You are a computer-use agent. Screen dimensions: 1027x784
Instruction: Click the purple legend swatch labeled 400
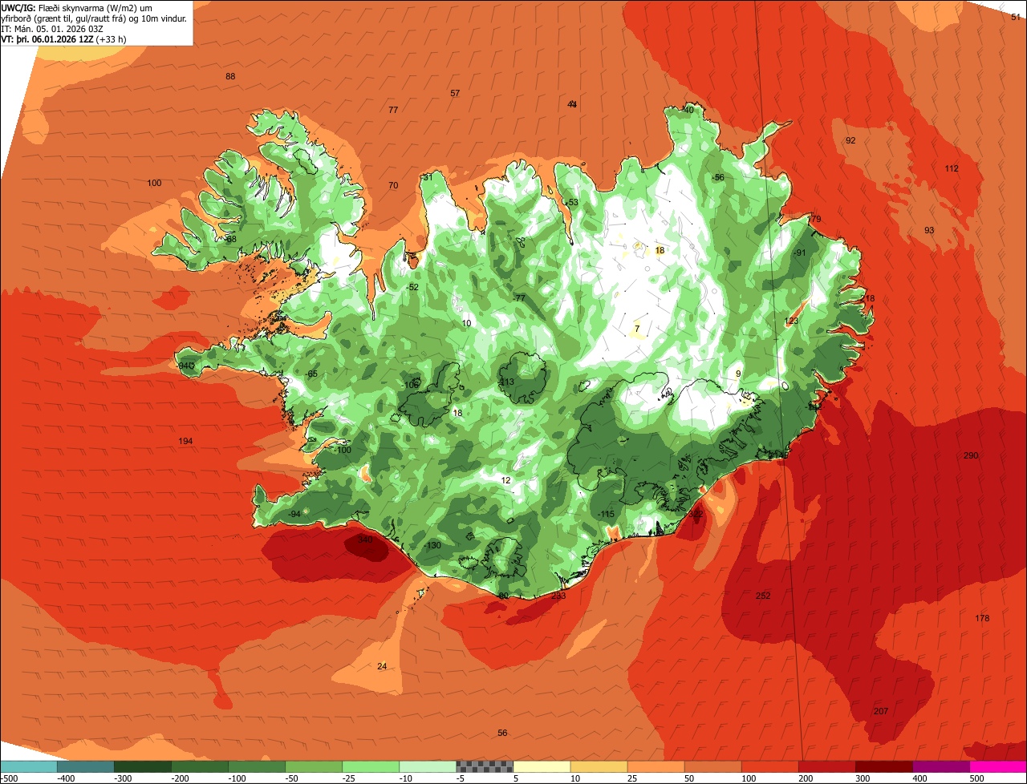tap(941, 766)
